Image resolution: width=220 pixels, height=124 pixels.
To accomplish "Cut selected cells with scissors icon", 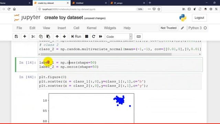I will 33,37.
